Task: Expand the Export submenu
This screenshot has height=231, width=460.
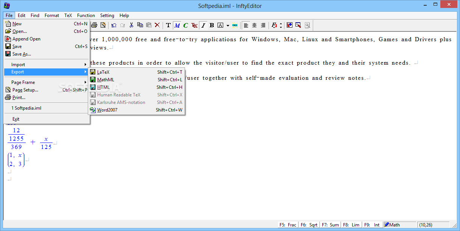Action: point(47,72)
